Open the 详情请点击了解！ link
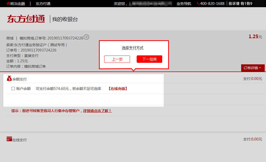266x162 pixels. click(x=97, y=111)
